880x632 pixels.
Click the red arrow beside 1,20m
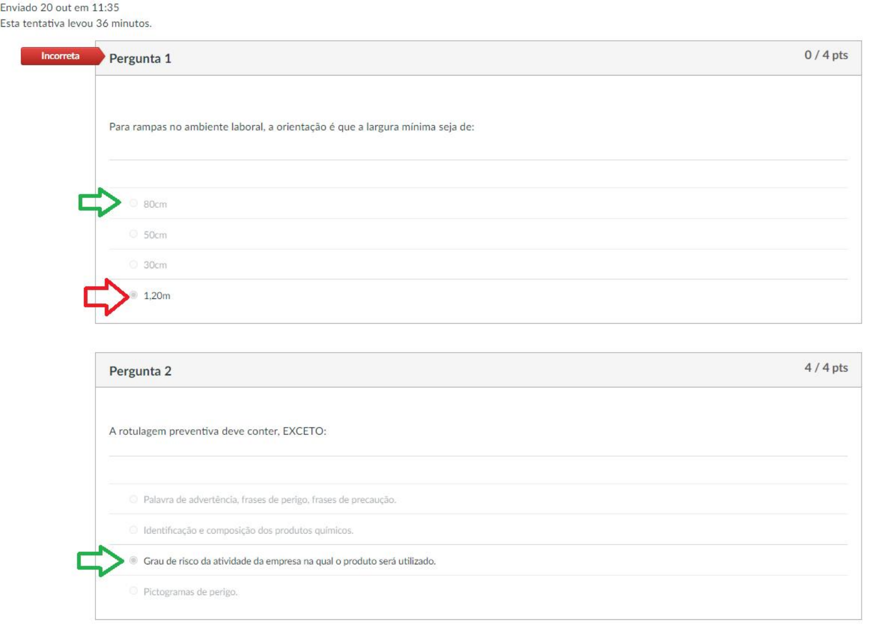106,297
